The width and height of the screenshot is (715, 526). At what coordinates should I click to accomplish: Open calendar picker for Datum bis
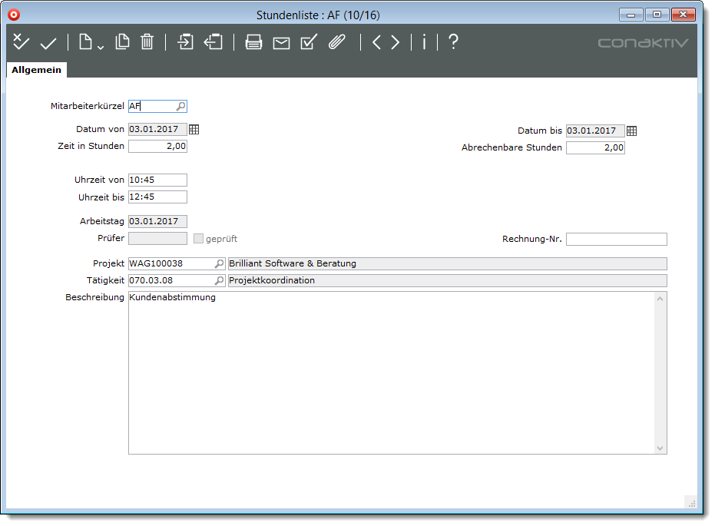(632, 131)
